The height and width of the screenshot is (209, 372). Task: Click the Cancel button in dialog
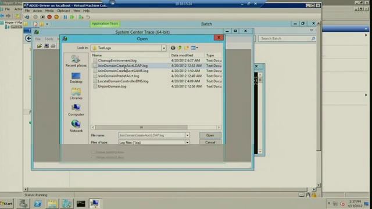(210, 142)
